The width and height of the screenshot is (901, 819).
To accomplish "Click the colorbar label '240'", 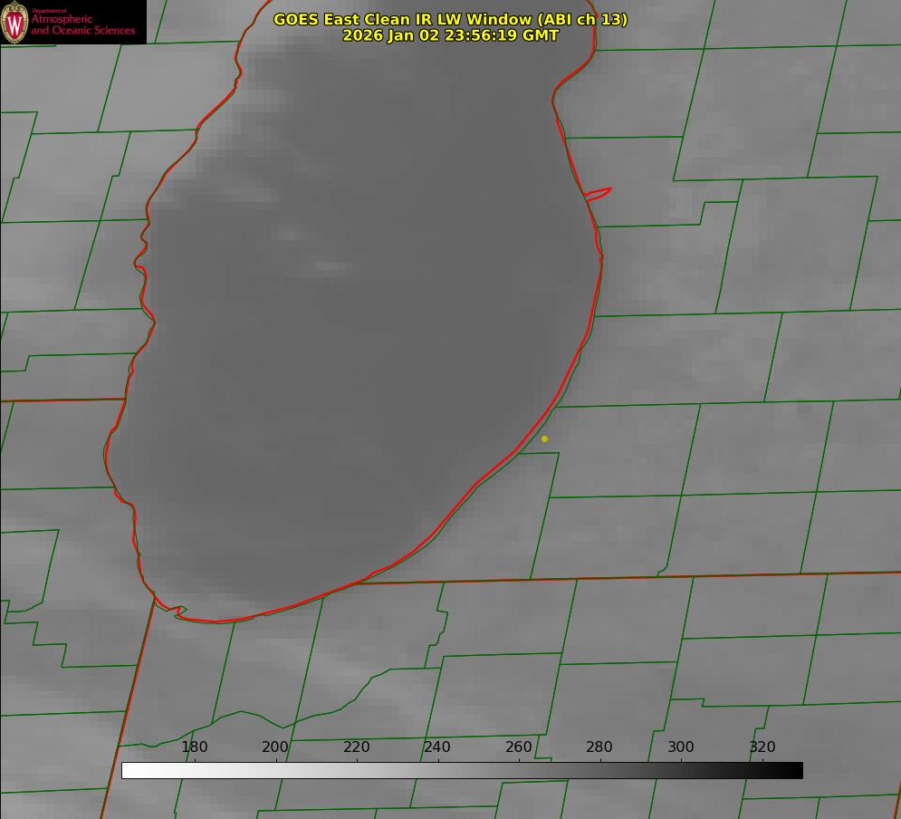I will [x=437, y=747].
